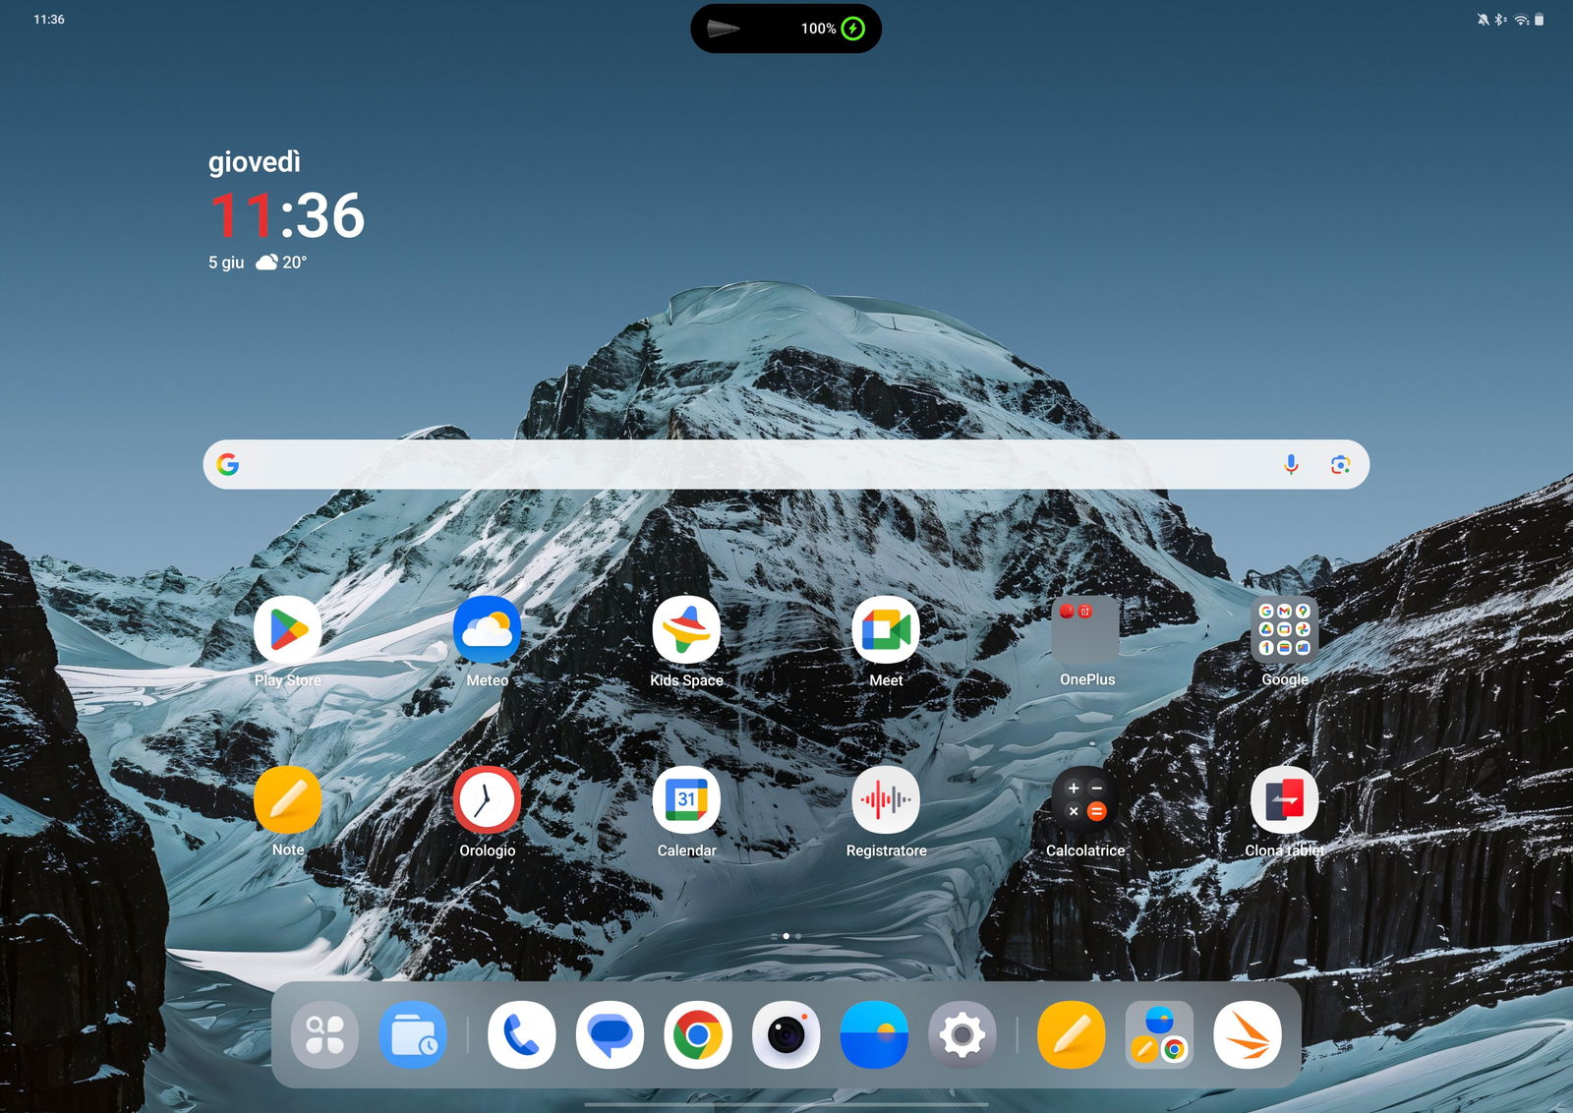Open the Kids Space app
Screen dimensions: 1573x1113
(686, 629)
